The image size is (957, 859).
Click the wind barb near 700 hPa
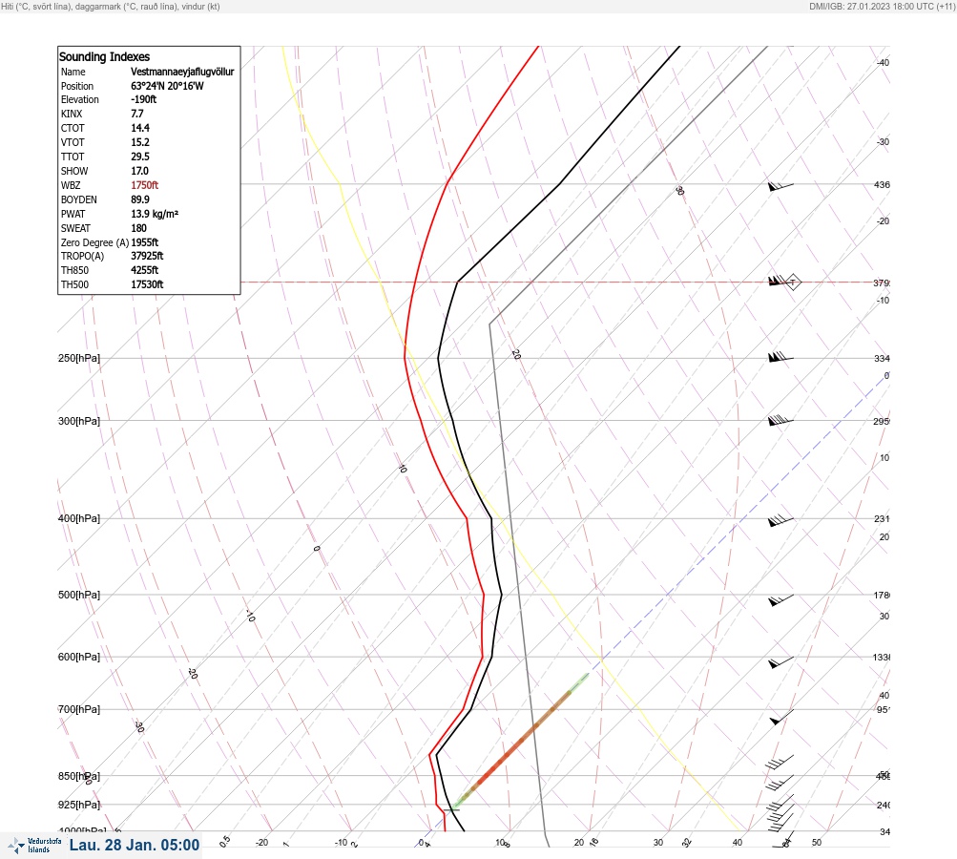click(781, 718)
